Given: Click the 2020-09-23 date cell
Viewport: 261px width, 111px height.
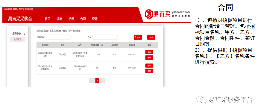Looking at the screenshot, I should point(132,55).
